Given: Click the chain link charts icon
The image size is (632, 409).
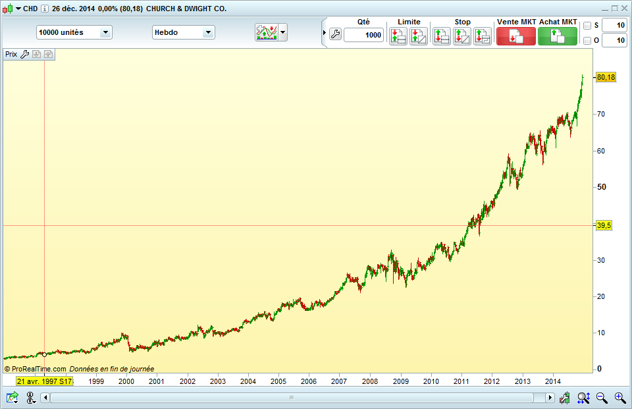Looking at the screenshot, I should tap(31, 398).
